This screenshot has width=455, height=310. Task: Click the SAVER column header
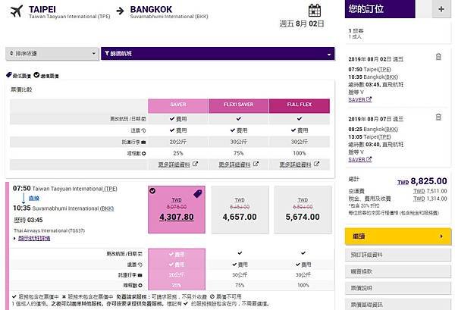[178, 106]
